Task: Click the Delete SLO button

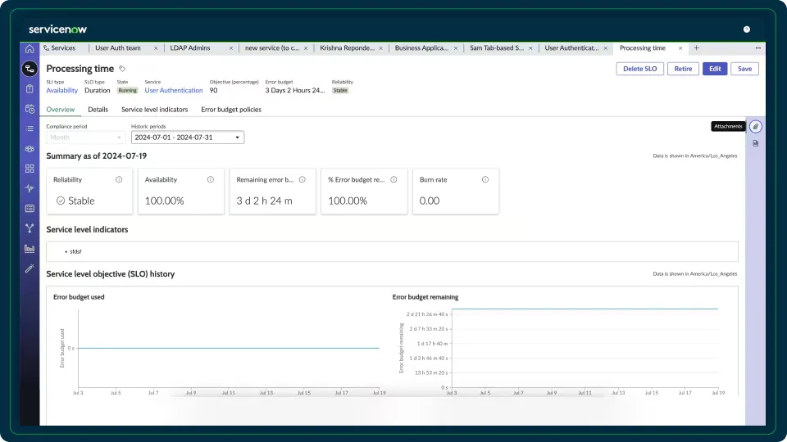Action: pyautogui.click(x=639, y=69)
